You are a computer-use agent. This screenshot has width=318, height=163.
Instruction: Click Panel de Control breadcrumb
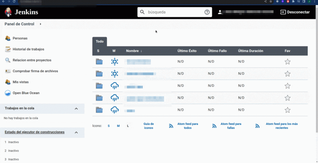tap(20, 24)
